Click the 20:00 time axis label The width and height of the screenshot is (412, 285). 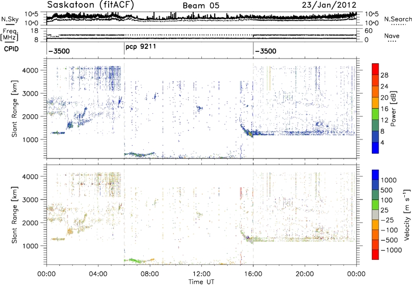coord(304,274)
